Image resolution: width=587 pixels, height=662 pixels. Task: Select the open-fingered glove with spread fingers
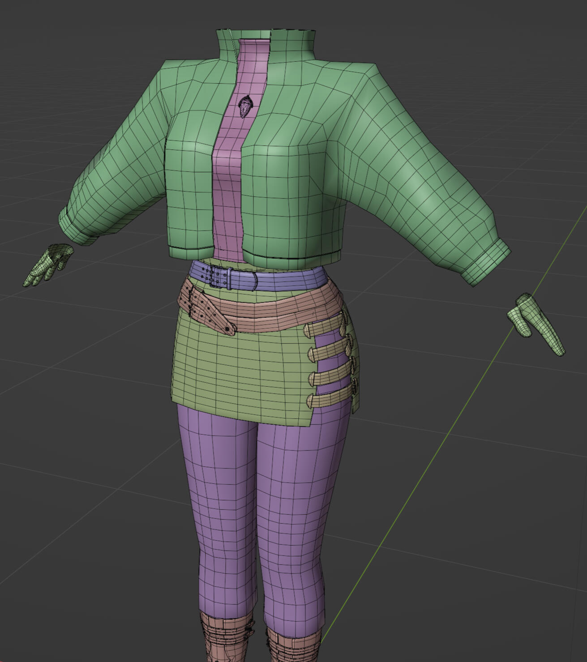[48, 264]
